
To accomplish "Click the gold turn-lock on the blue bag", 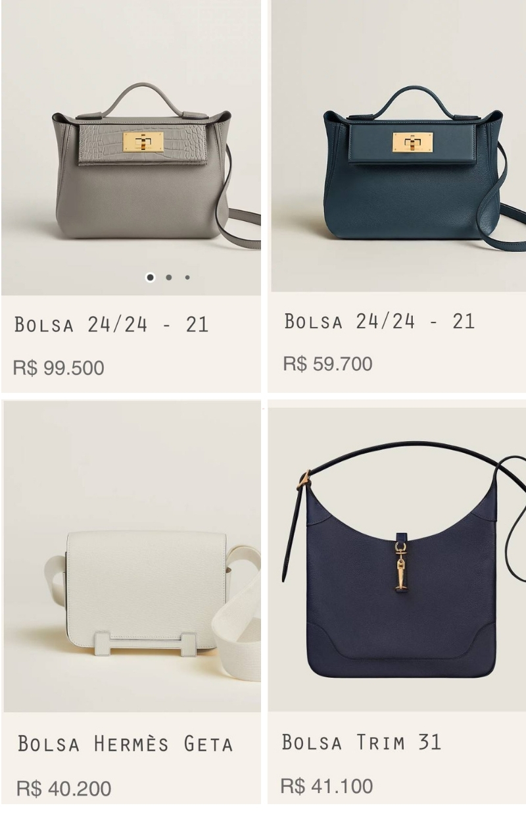I will click(413, 142).
